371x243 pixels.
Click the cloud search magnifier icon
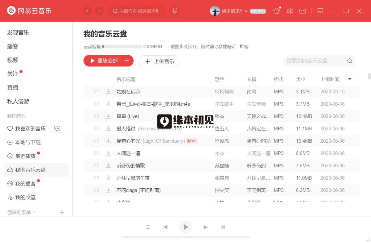(x=350, y=61)
